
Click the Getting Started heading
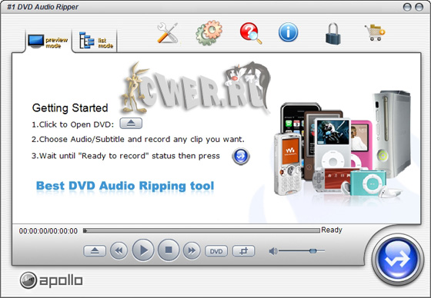[70, 108]
